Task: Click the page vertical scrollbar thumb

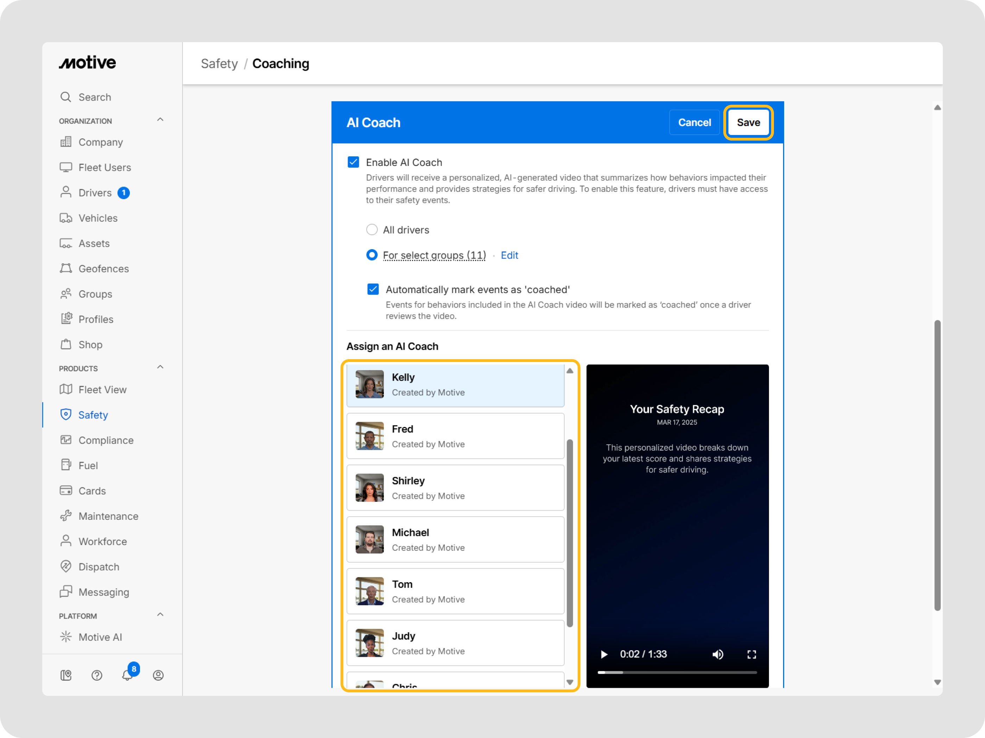Action: [x=938, y=465]
